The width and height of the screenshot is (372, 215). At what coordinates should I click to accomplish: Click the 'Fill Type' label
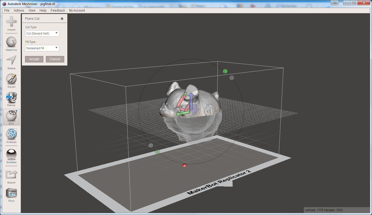pyautogui.click(x=30, y=42)
